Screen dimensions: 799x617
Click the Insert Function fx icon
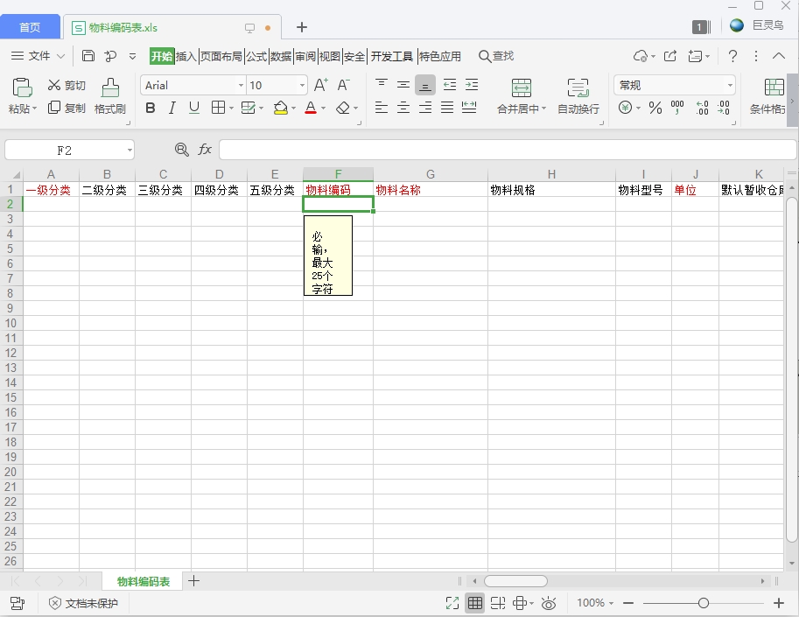tap(205, 150)
